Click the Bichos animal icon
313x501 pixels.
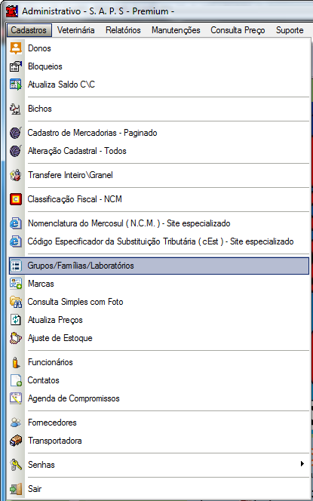16,109
